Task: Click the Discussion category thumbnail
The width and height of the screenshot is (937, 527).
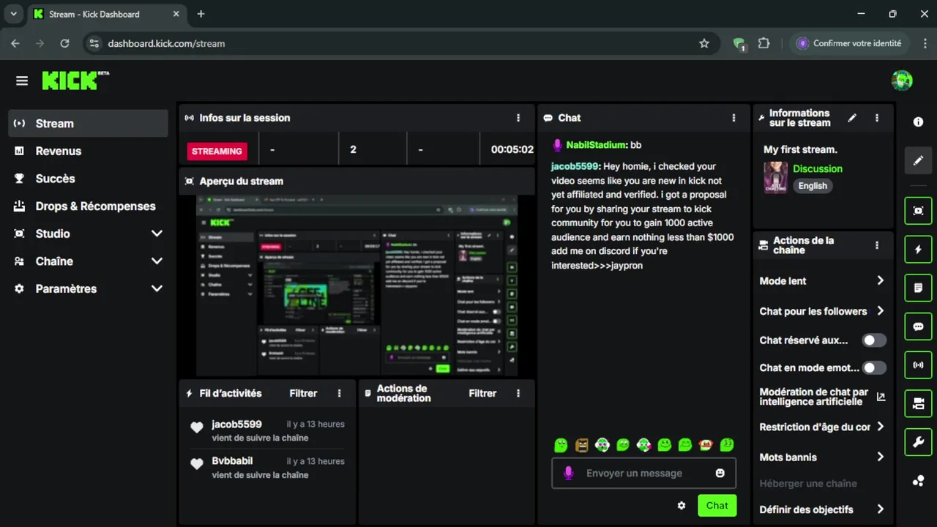Action: [x=775, y=177]
